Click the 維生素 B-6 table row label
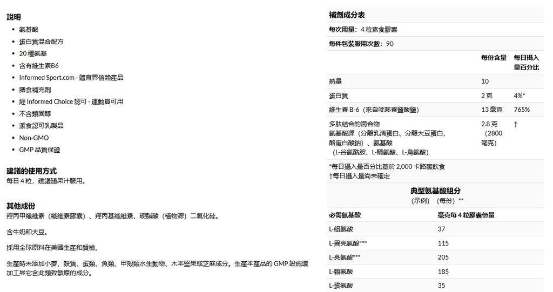553x292 pixels. click(x=373, y=110)
